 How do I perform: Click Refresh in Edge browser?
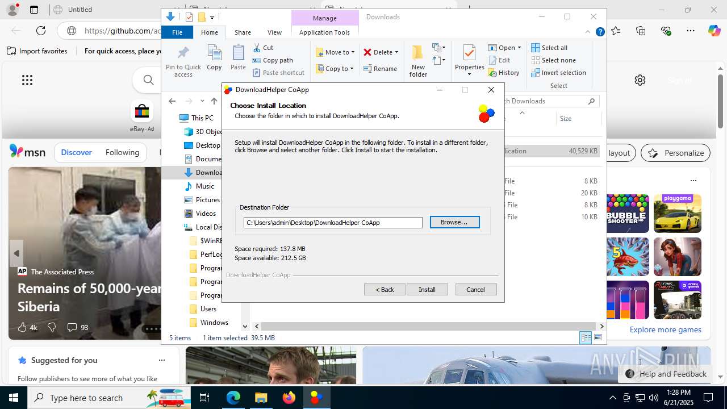click(41, 31)
